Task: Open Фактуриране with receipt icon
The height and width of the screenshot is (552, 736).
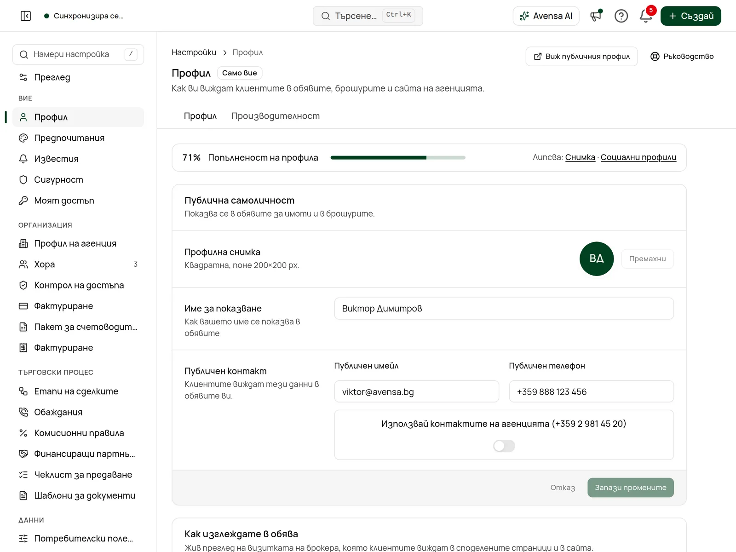Action: (x=78, y=348)
